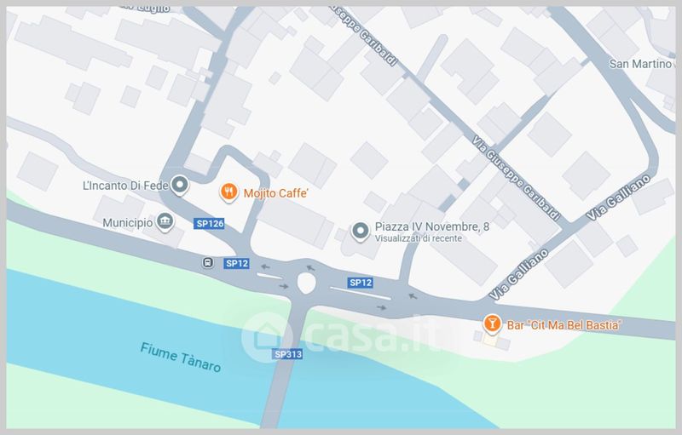Click the Piazza IV Novembre, 8 label
The height and width of the screenshot is (435, 682).
tap(432, 226)
